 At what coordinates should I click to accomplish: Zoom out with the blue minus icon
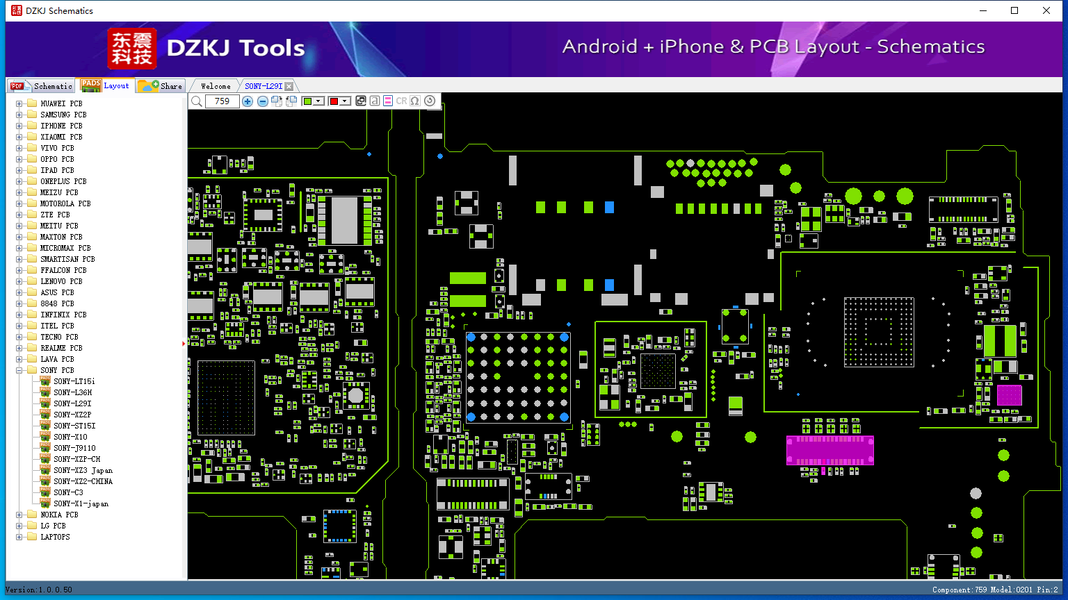tap(263, 101)
